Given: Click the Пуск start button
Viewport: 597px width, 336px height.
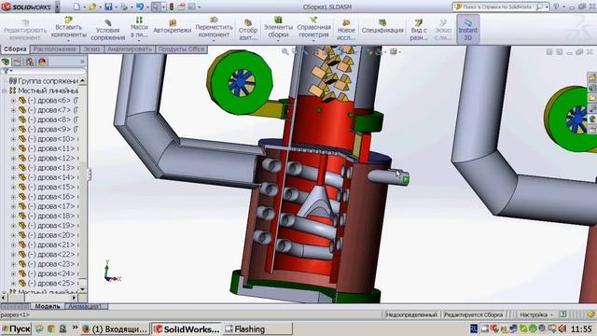Looking at the screenshot, I should pyautogui.click(x=16, y=329).
